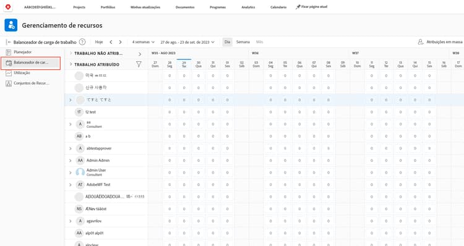Click the W37 week header
The image size is (464, 246).
(355, 53)
